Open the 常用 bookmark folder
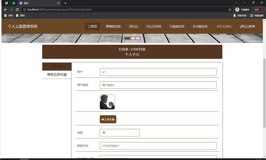The width and height of the screenshot is (266, 160). pyautogui.click(x=20, y=15)
